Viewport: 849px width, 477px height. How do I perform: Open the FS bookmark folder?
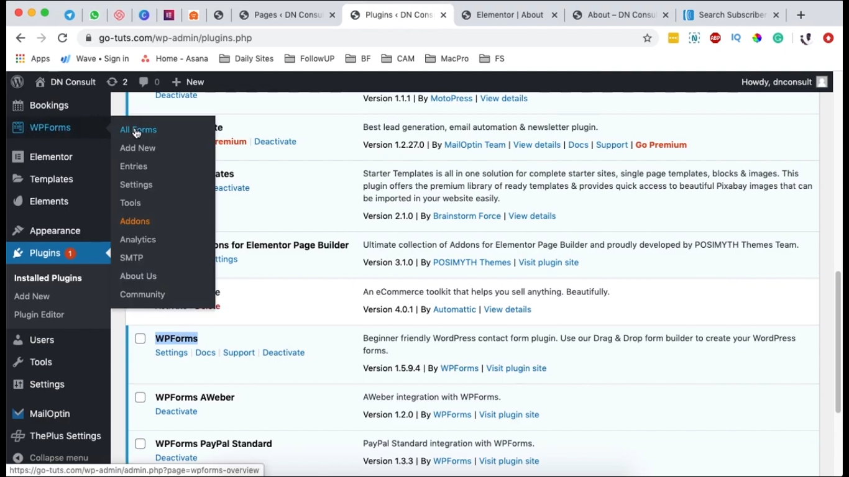(492, 58)
